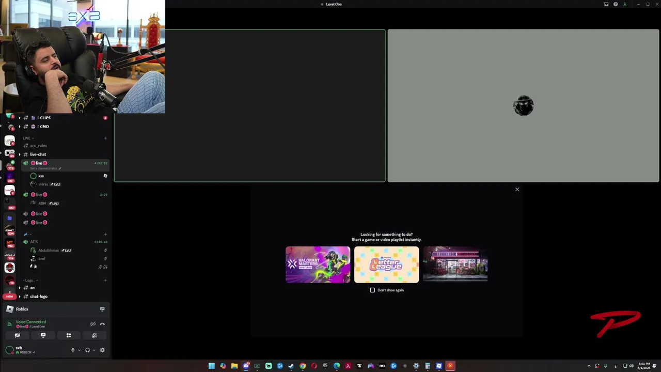
Task: Check the Don't show again box
Action: click(x=372, y=290)
